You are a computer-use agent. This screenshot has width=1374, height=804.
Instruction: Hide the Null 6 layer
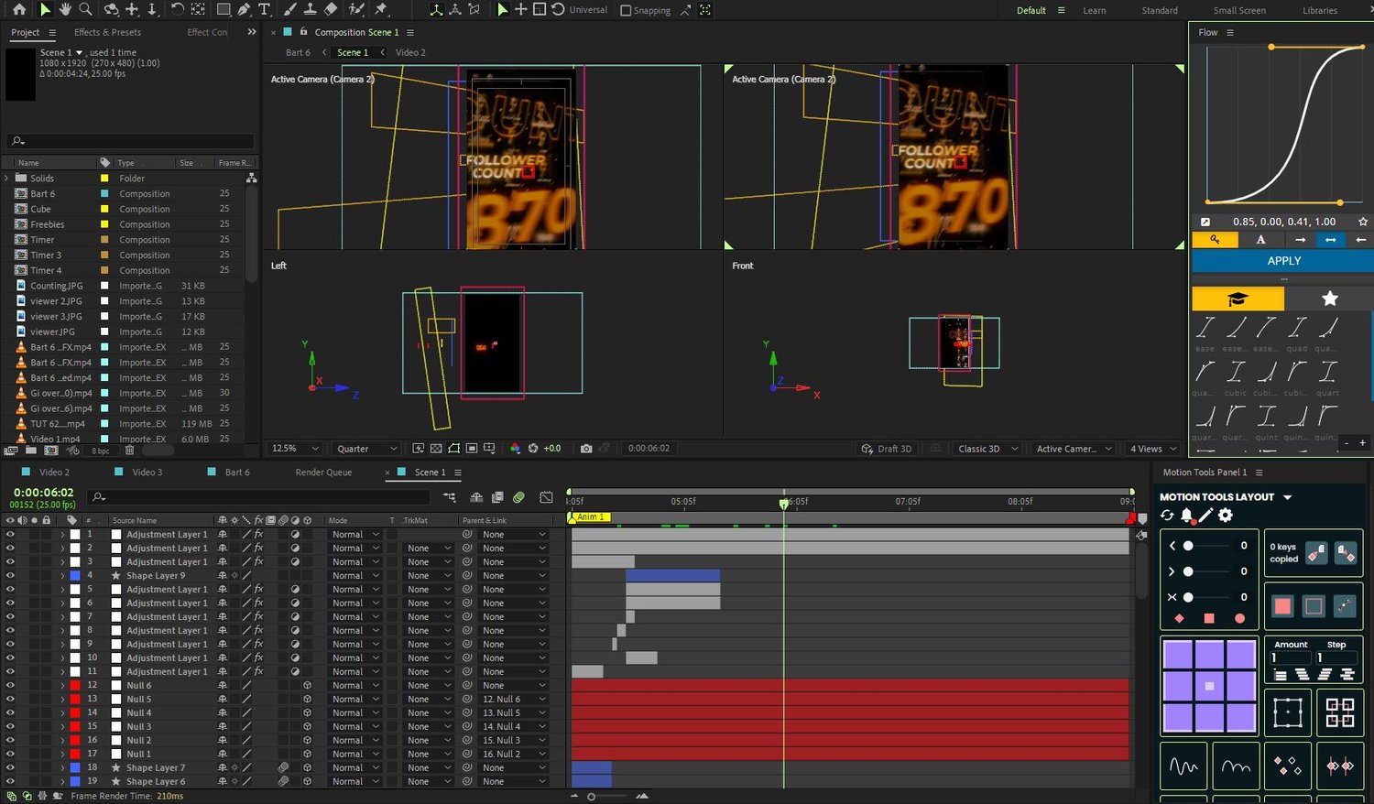coord(10,685)
